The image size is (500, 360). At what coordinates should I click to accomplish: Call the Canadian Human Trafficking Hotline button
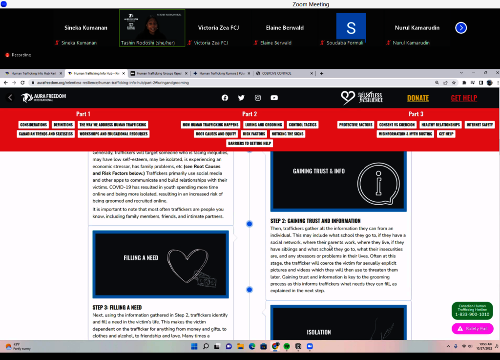pyautogui.click(x=472, y=310)
